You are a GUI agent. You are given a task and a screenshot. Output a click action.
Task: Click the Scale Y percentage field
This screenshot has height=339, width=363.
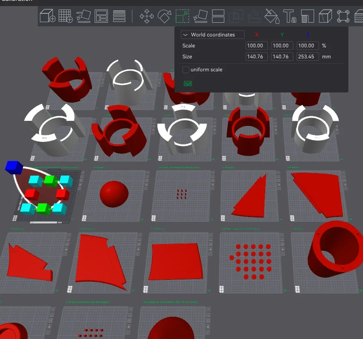point(282,45)
